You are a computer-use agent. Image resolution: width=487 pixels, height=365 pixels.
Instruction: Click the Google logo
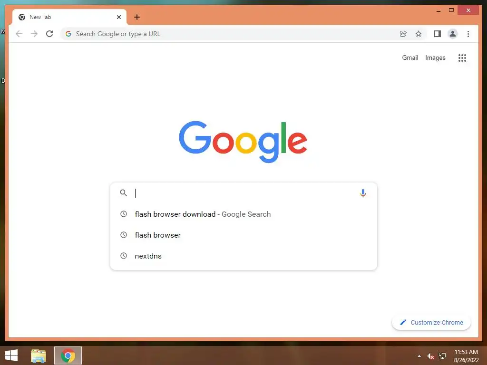coord(243,142)
